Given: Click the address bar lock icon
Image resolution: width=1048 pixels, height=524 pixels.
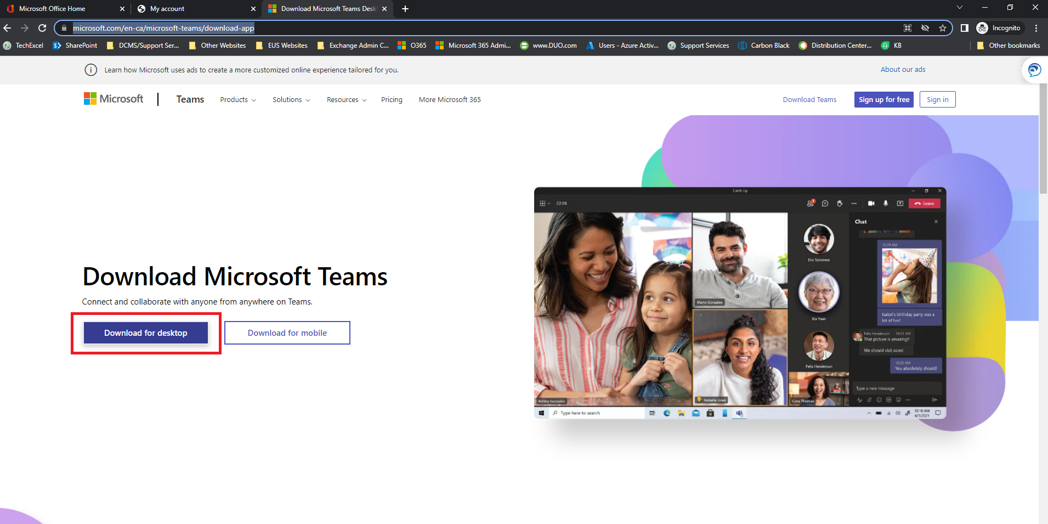Looking at the screenshot, I should pos(64,28).
